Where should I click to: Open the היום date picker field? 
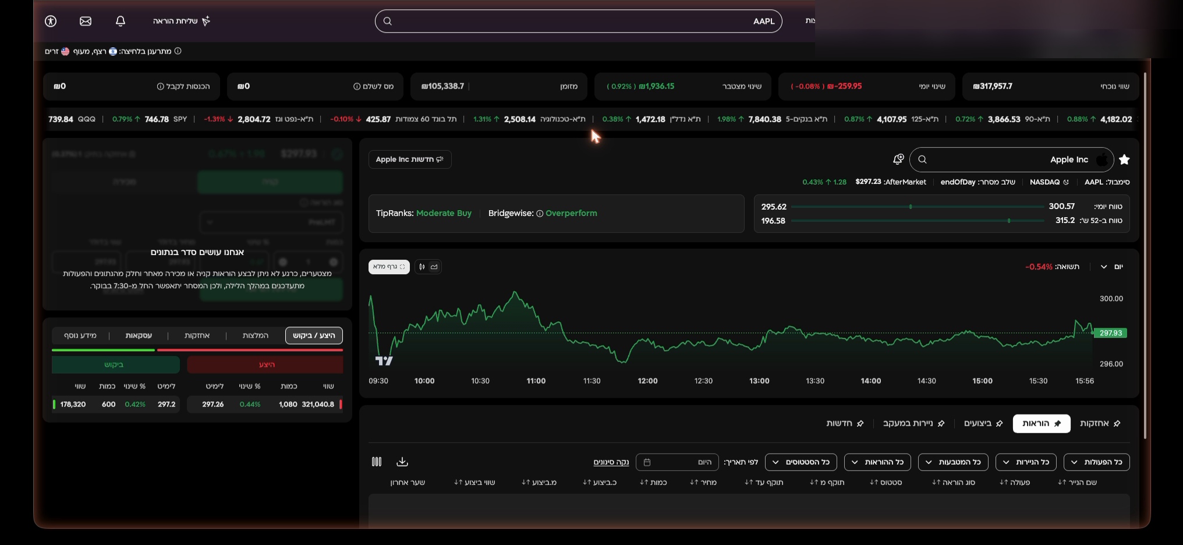pyautogui.click(x=677, y=462)
